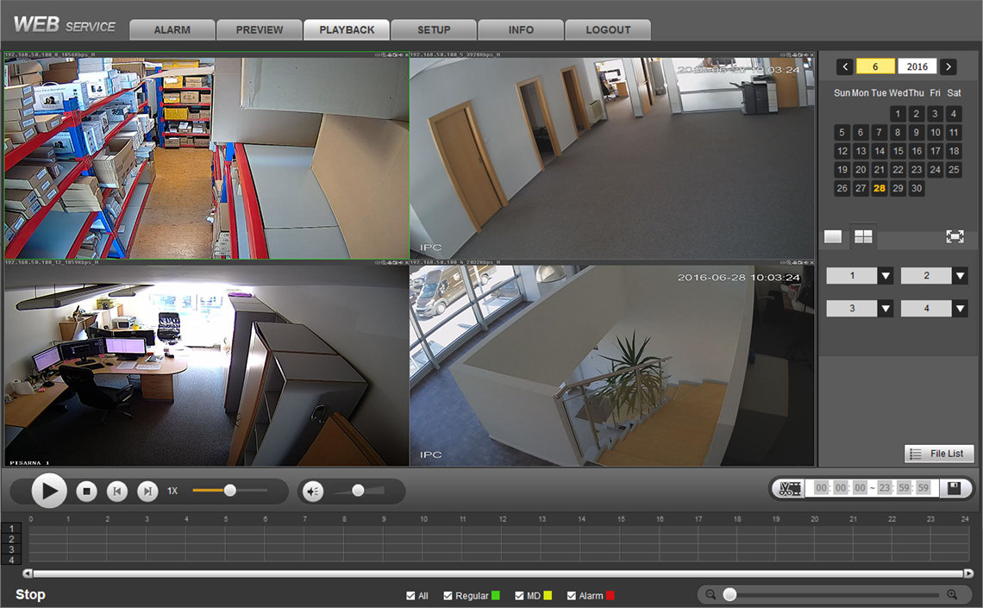
Task: Uncheck the Regular recording checkbox
Action: click(x=448, y=596)
